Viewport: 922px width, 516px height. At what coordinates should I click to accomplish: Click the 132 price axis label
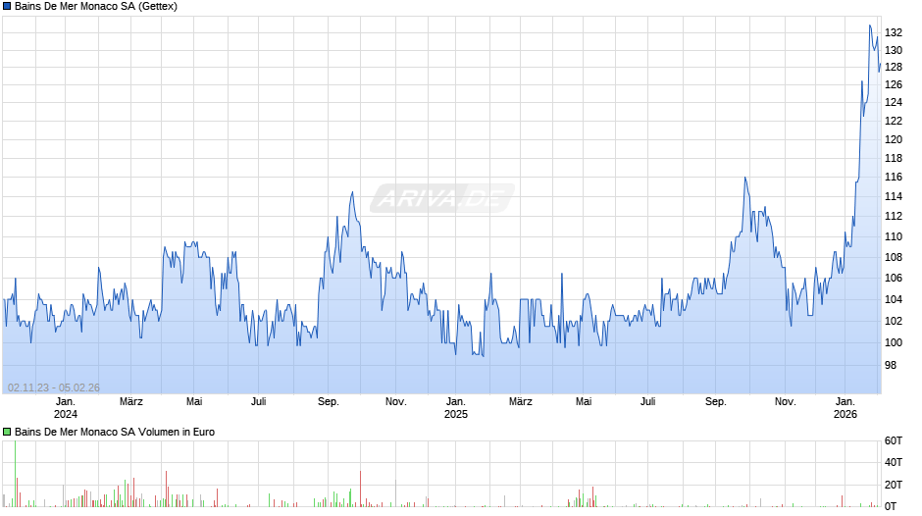click(894, 32)
